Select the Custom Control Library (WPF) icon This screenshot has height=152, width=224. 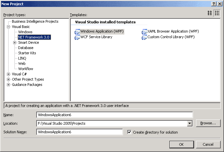coord(144,37)
